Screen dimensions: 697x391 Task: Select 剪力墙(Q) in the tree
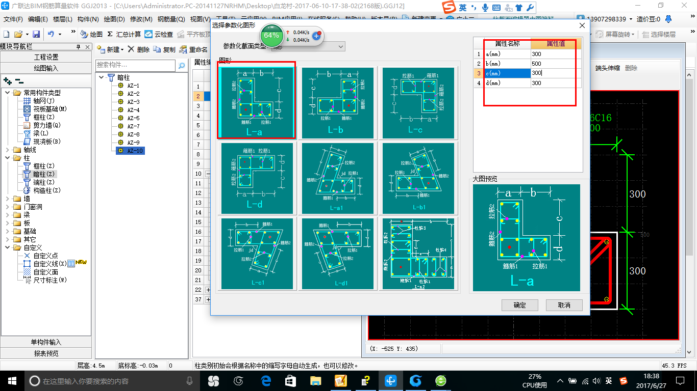(47, 125)
